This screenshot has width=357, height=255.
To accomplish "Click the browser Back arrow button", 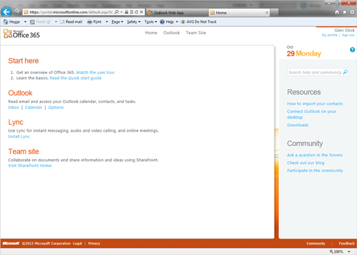I will click(6, 12).
